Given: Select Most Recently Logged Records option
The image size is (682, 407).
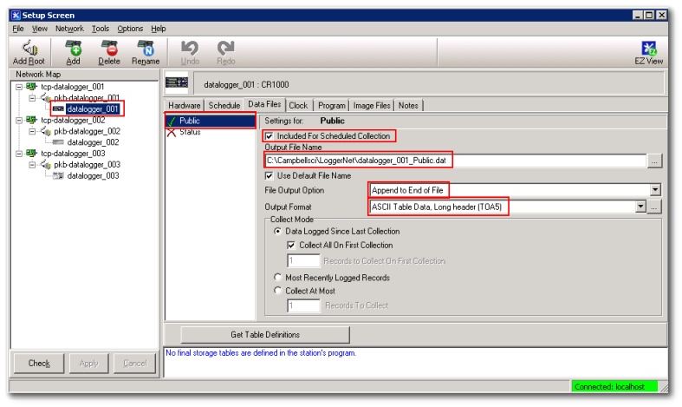Looking at the screenshot, I should [x=278, y=278].
